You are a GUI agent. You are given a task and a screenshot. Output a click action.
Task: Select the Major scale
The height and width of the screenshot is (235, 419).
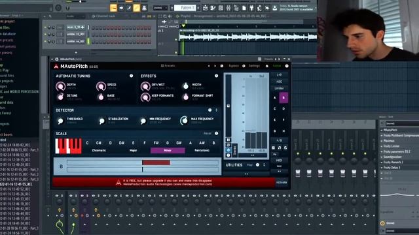pyautogui.click(x=133, y=151)
